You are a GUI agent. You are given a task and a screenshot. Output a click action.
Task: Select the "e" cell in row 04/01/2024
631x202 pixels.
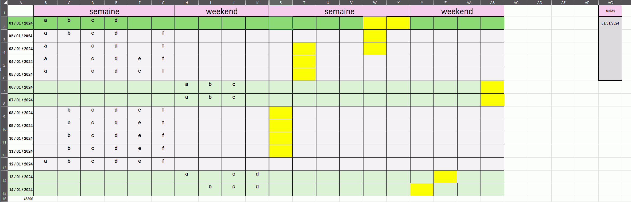140,61
